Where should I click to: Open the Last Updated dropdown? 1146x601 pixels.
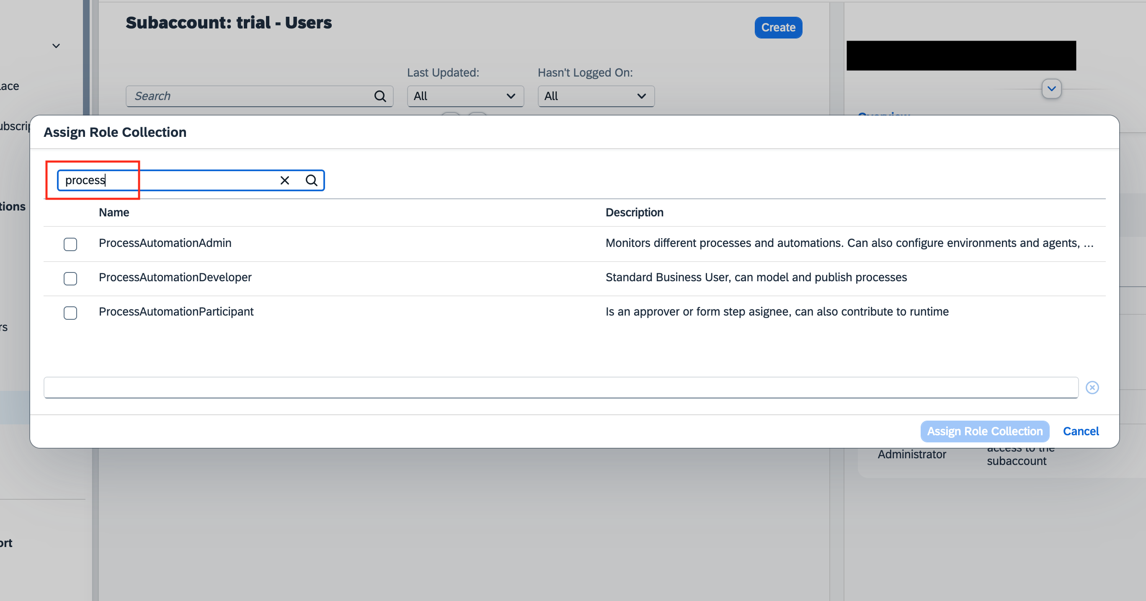tap(465, 96)
